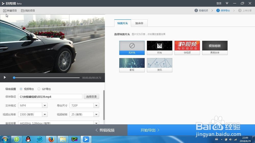Go to step 3 上传分享
The image size is (255, 143).
(x=245, y=10)
